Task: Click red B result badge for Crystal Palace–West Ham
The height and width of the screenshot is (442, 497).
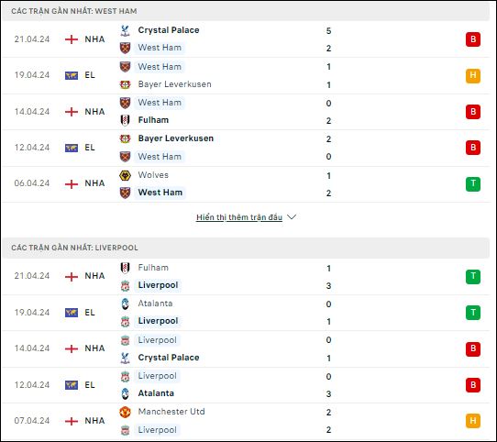Action: point(473,39)
